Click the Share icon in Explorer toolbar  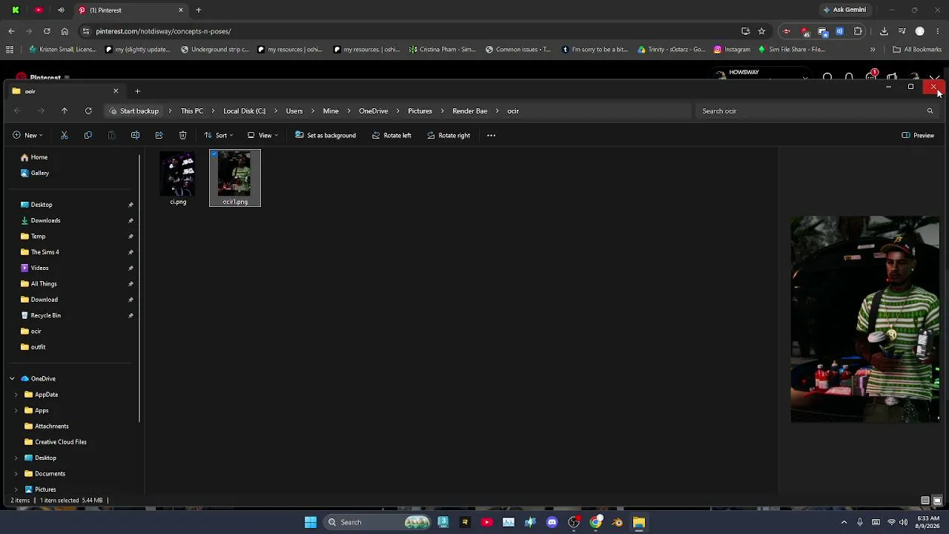tap(159, 135)
